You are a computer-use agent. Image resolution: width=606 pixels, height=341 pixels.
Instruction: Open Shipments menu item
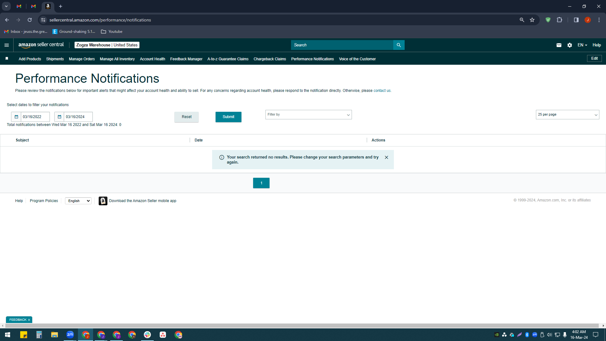point(55,59)
